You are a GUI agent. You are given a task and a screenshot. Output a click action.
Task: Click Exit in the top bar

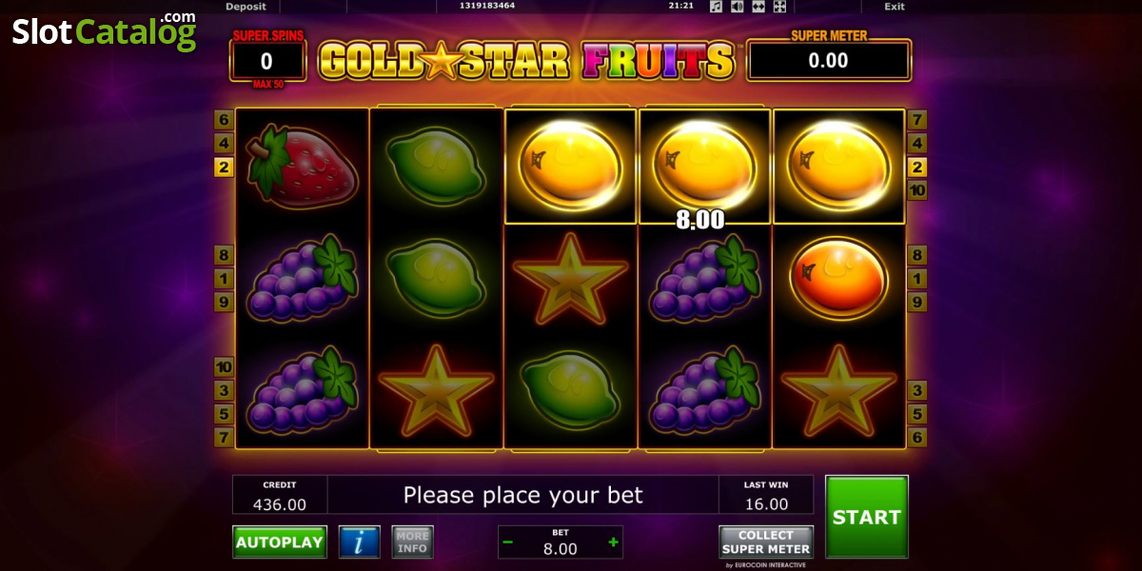pyautogui.click(x=895, y=7)
